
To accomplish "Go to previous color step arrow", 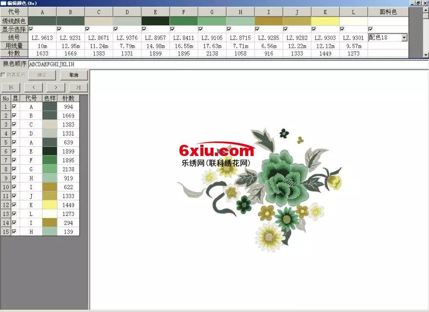I will (34, 87).
